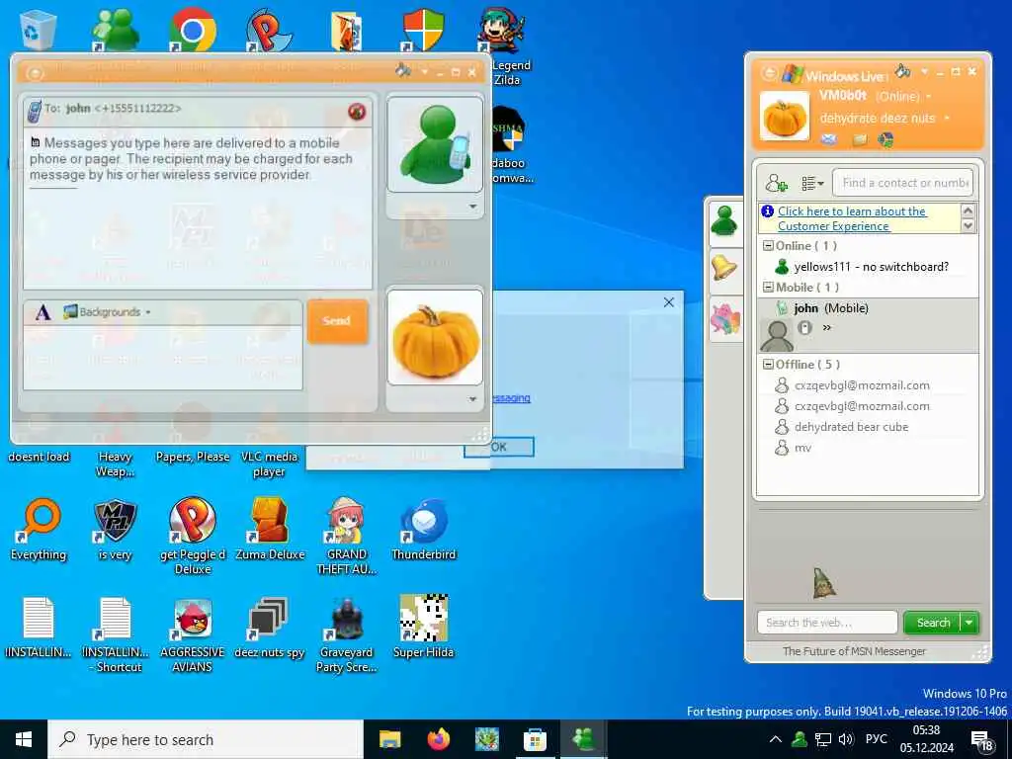Click the sharing folders icon in Messenger header
The height and width of the screenshot is (759, 1012).
[860, 139]
